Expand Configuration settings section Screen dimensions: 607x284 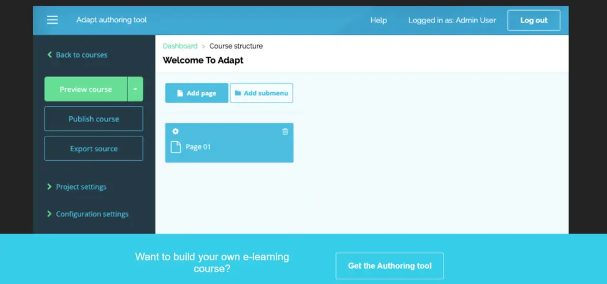pyautogui.click(x=92, y=214)
